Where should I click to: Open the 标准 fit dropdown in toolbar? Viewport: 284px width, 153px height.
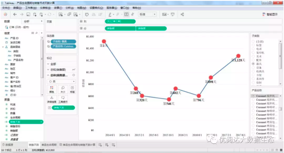click(147, 14)
